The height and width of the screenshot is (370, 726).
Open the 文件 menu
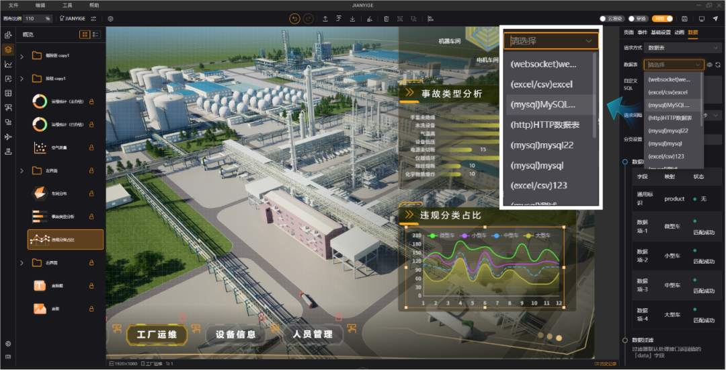[13, 5]
